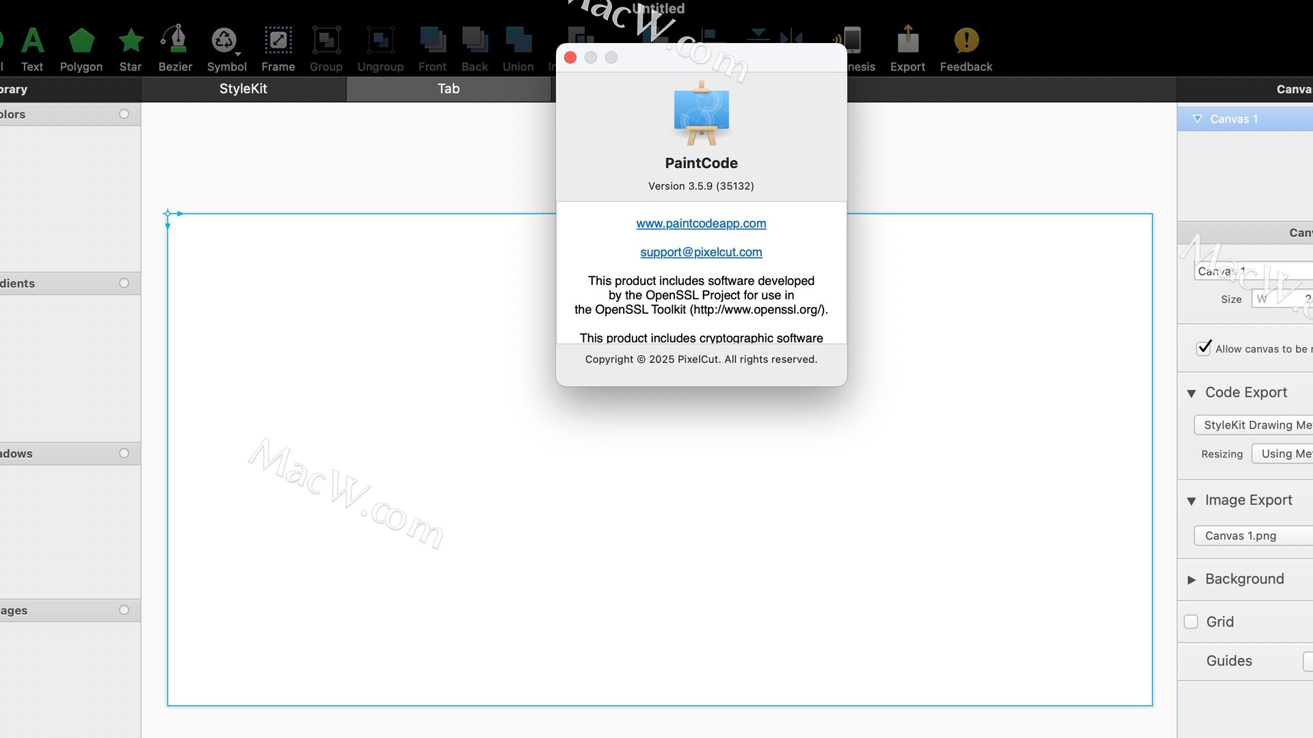Switch to the StyleKit tab
This screenshot has width=1313, height=738.
[x=243, y=89]
